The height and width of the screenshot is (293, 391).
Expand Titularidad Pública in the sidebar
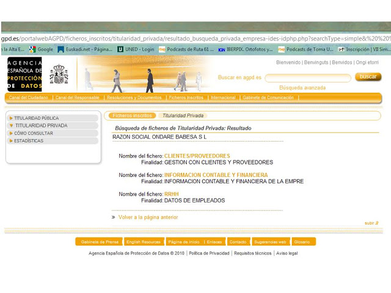click(37, 118)
